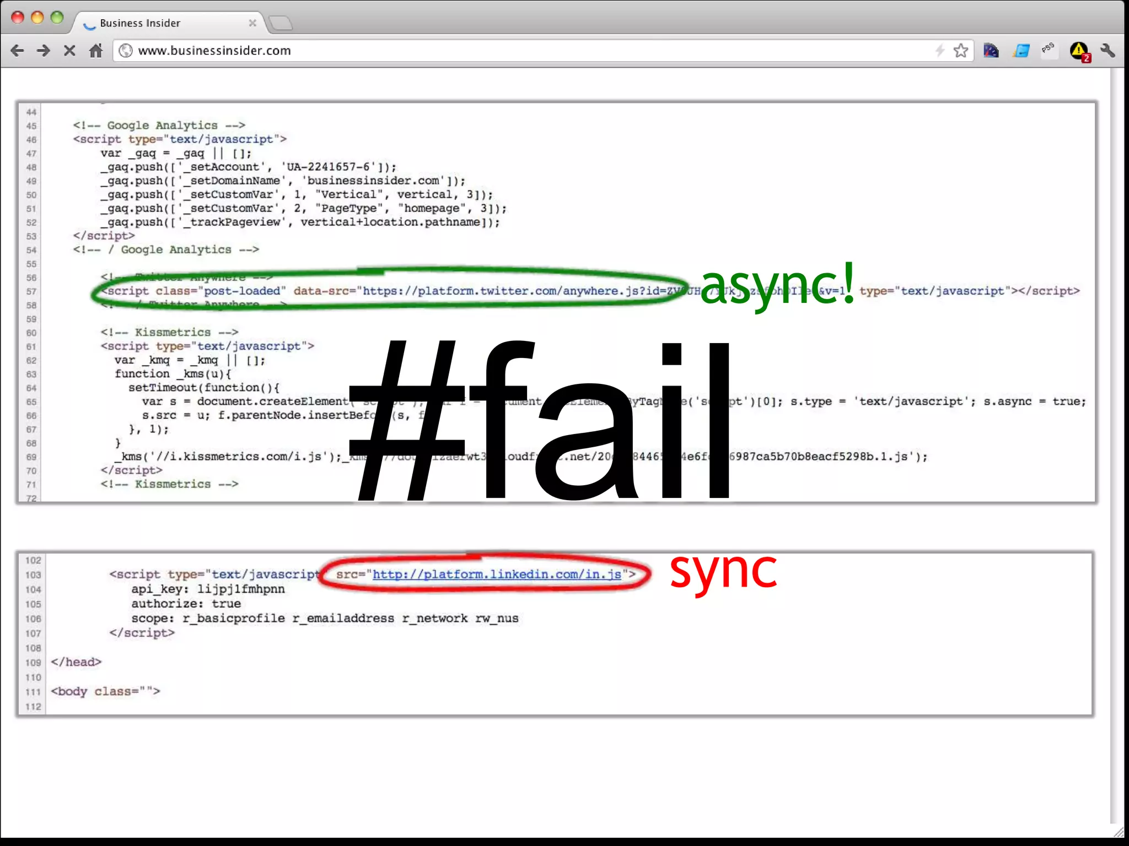Bookmark page with the star icon
This screenshot has width=1129, height=846.
[961, 51]
